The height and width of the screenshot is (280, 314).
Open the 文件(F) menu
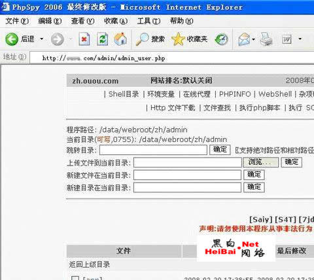click(17, 21)
